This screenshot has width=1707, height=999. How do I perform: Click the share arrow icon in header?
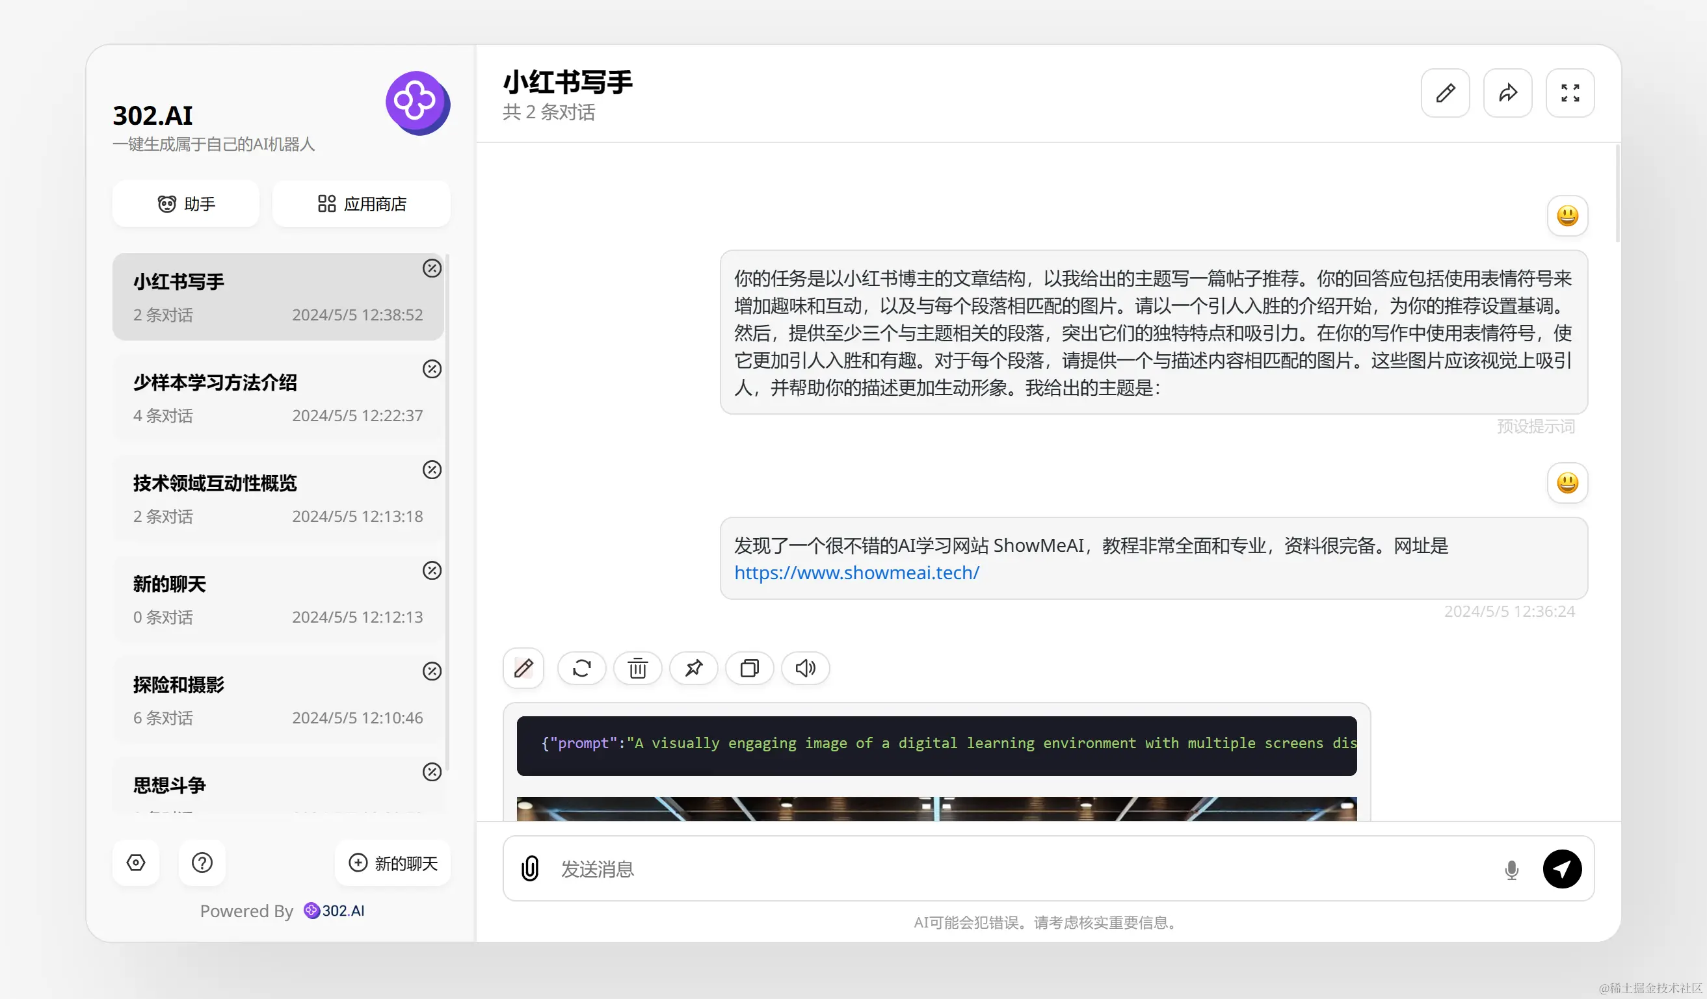coord(1507,93)
